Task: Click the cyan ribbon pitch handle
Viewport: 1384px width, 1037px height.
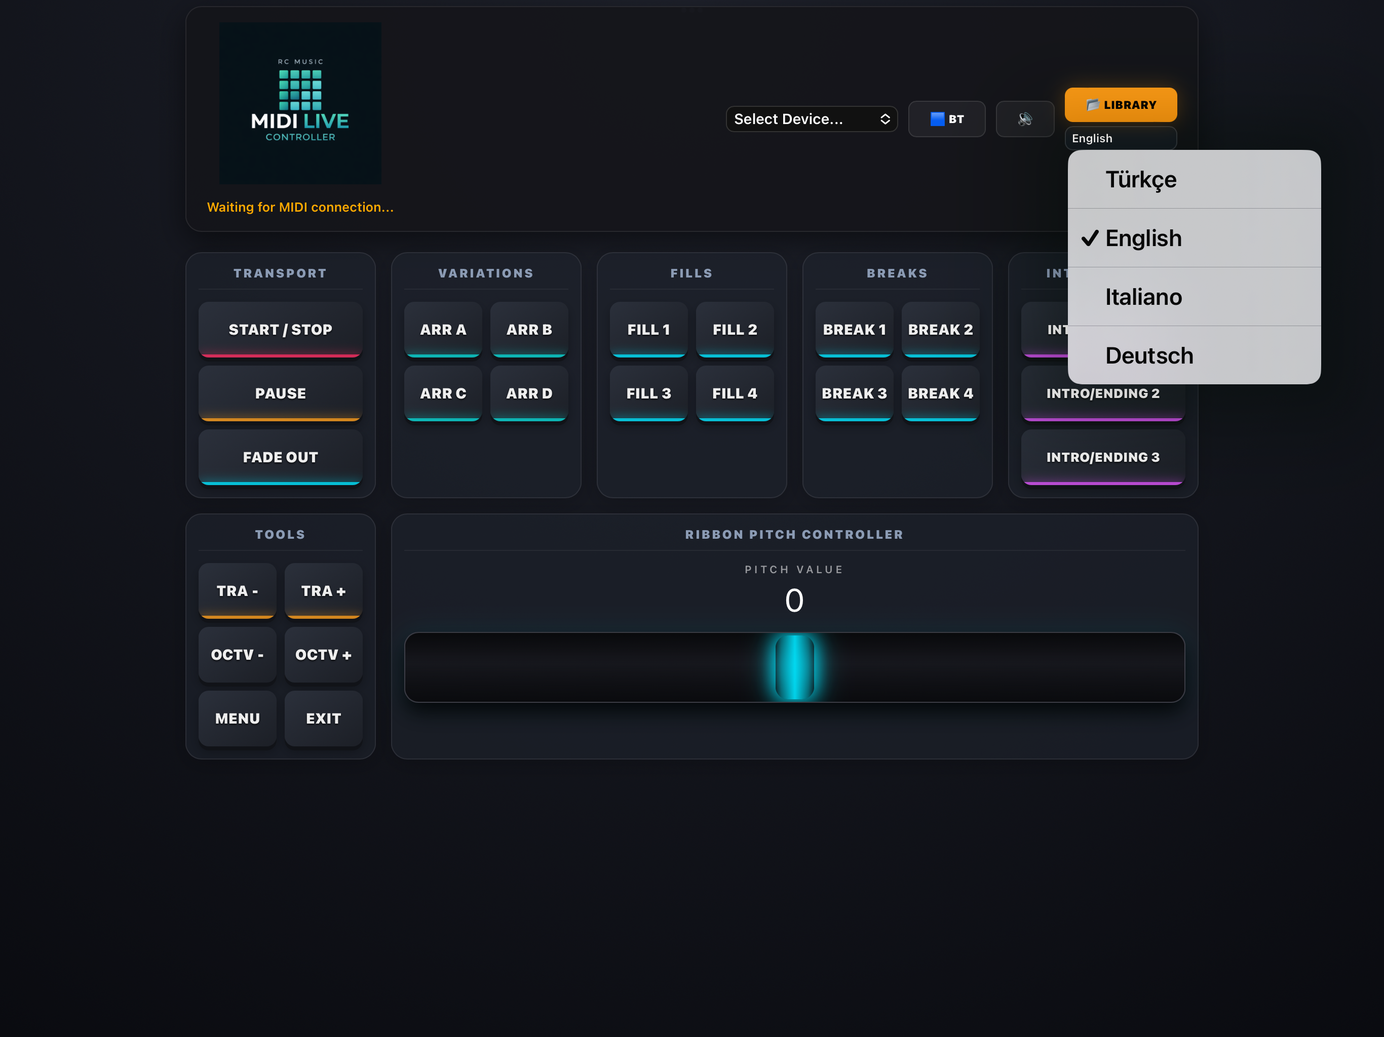Action: coord(795,667)
